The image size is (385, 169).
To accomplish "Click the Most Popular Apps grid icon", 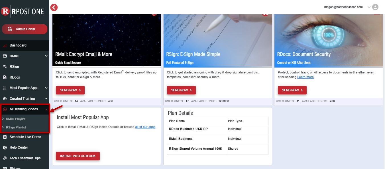I will coord(5,88).
